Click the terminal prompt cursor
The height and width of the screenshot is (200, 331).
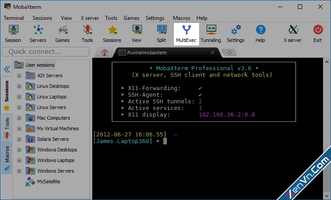[x=165, y=141]
